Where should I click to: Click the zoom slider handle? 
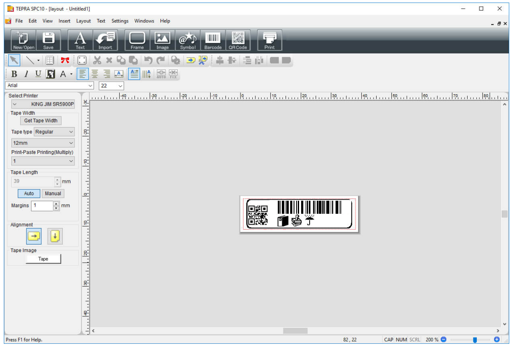point(475,340)
